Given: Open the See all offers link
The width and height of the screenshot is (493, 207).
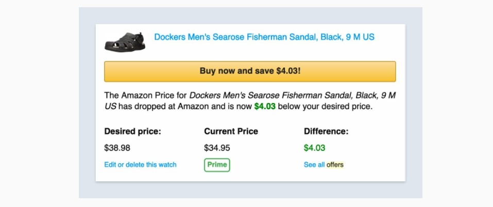Looking at the screenshot, I should click(x=324, y=165).
